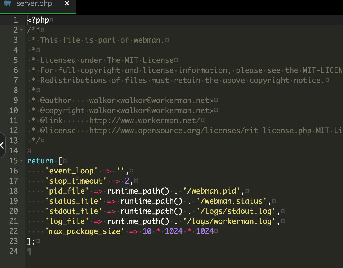The image size is (343, 268).
Task: Place cursor on the 'event_loop' key
Action: point(71,171)
